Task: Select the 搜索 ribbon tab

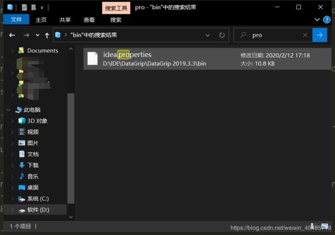Action: pyautogui.click(x=116, y=20)
